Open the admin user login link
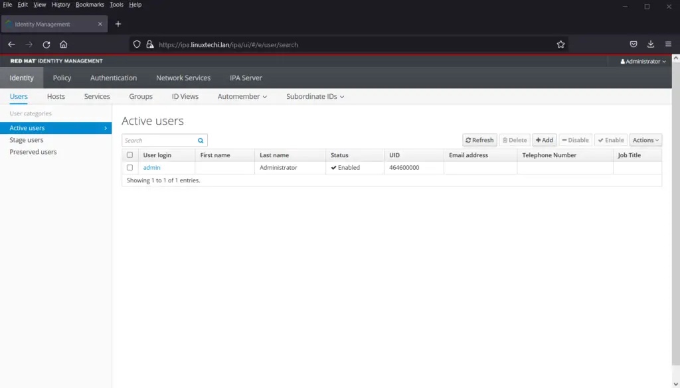Image resolution: width=680 pixels, height=388 pixels. point(151,168)
